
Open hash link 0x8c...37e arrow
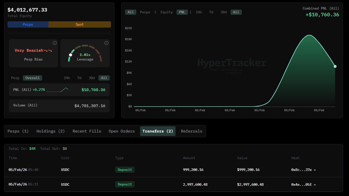click(315, 170)
